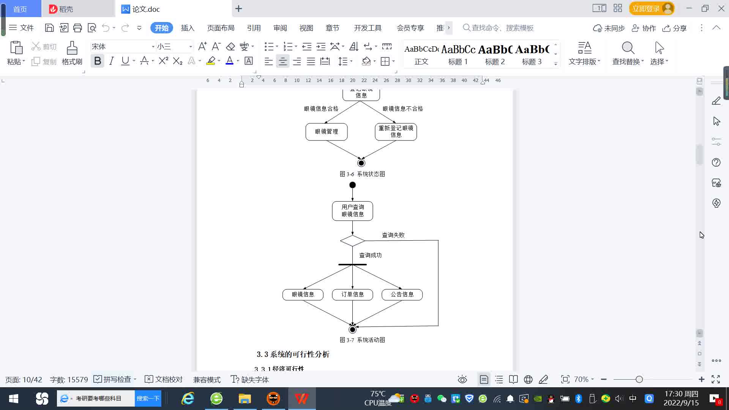Viewport: 729px width, 410px height.
Task: Apply the 标题 1 style
Action: [x=458, y=54]
